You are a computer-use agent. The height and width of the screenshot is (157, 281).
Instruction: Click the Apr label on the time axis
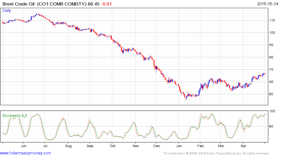tap(244, 146)
